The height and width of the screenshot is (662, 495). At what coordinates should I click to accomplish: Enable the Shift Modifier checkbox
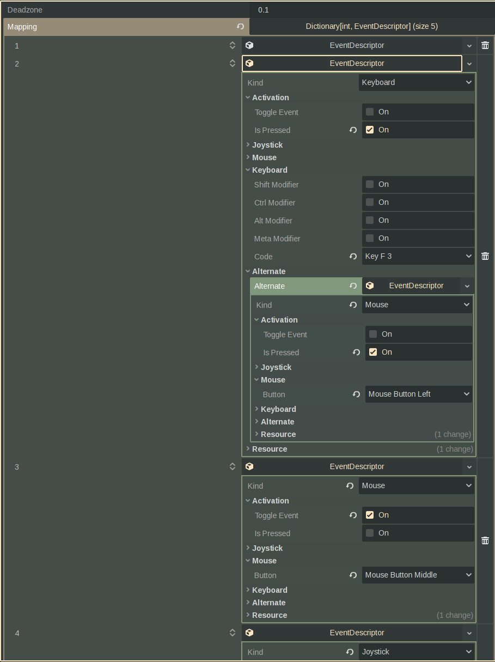(370, 185)
